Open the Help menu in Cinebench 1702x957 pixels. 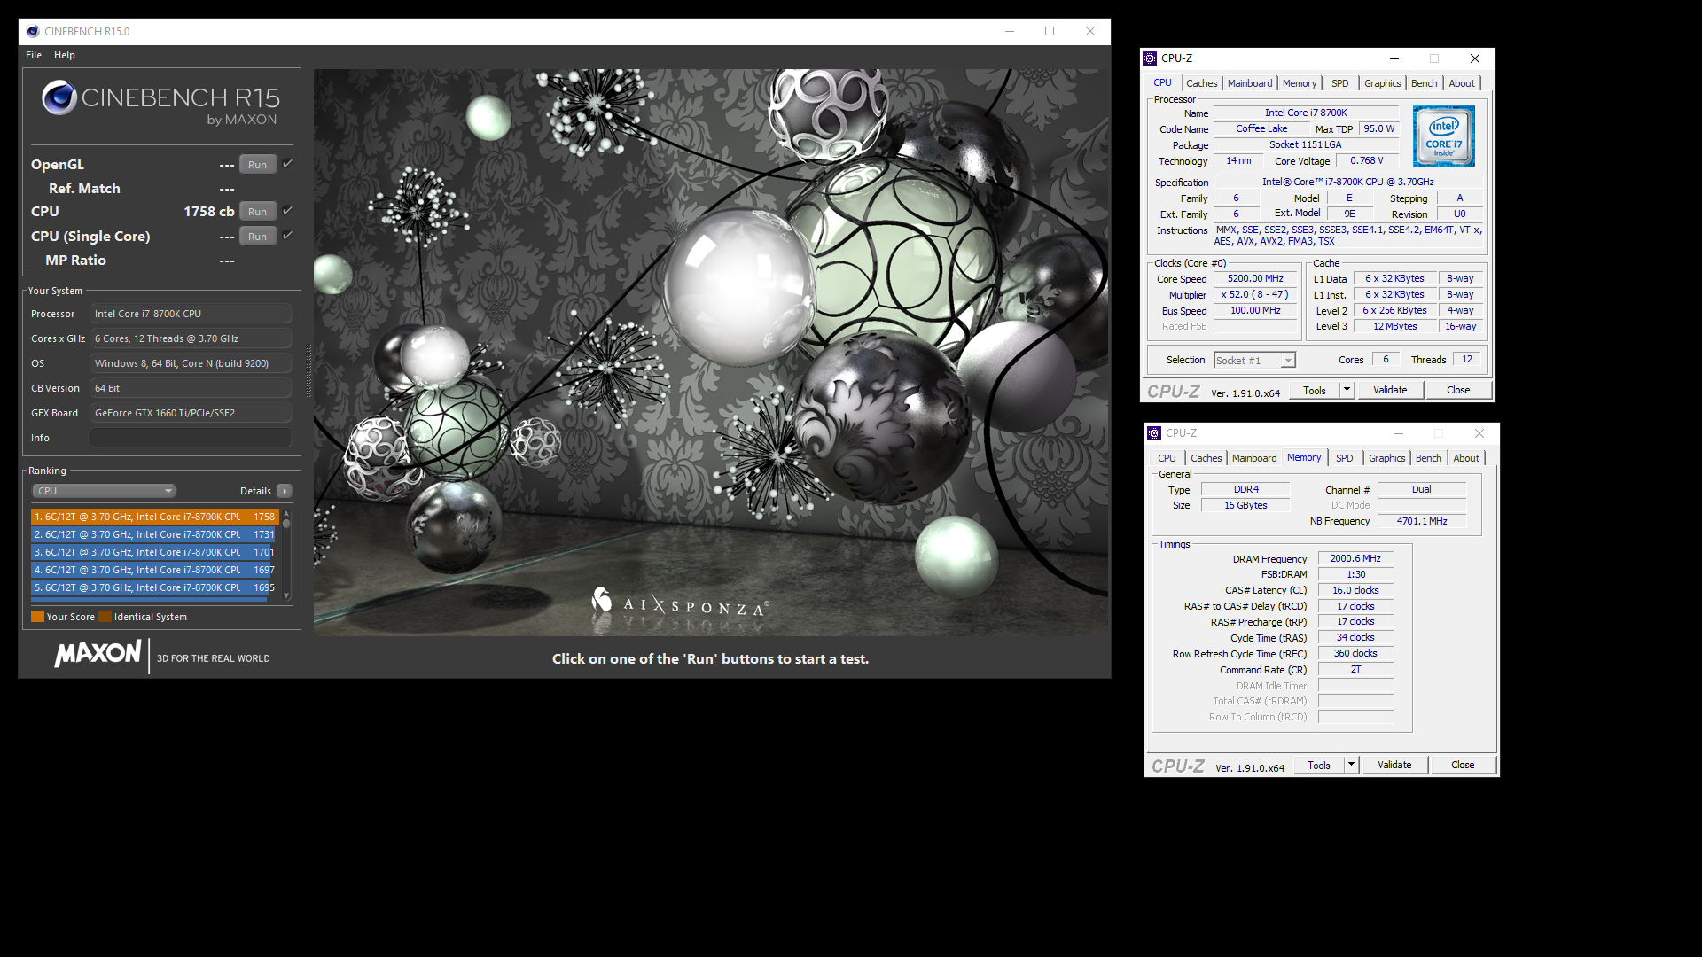(65, 55)
